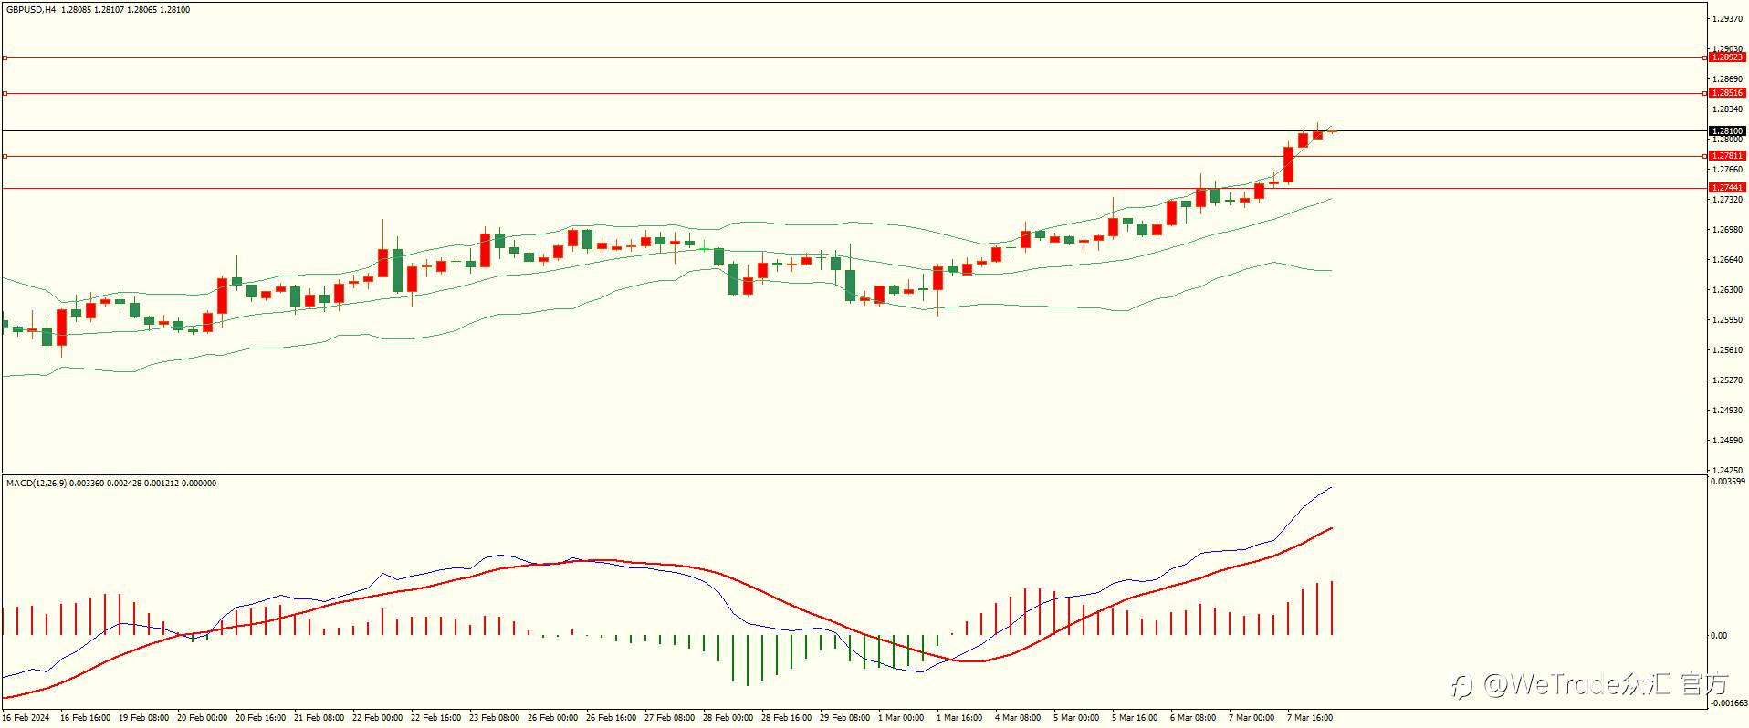Click the 1.24250 price scale value
Screen dimensions: 1749x728
(1727, 471)
